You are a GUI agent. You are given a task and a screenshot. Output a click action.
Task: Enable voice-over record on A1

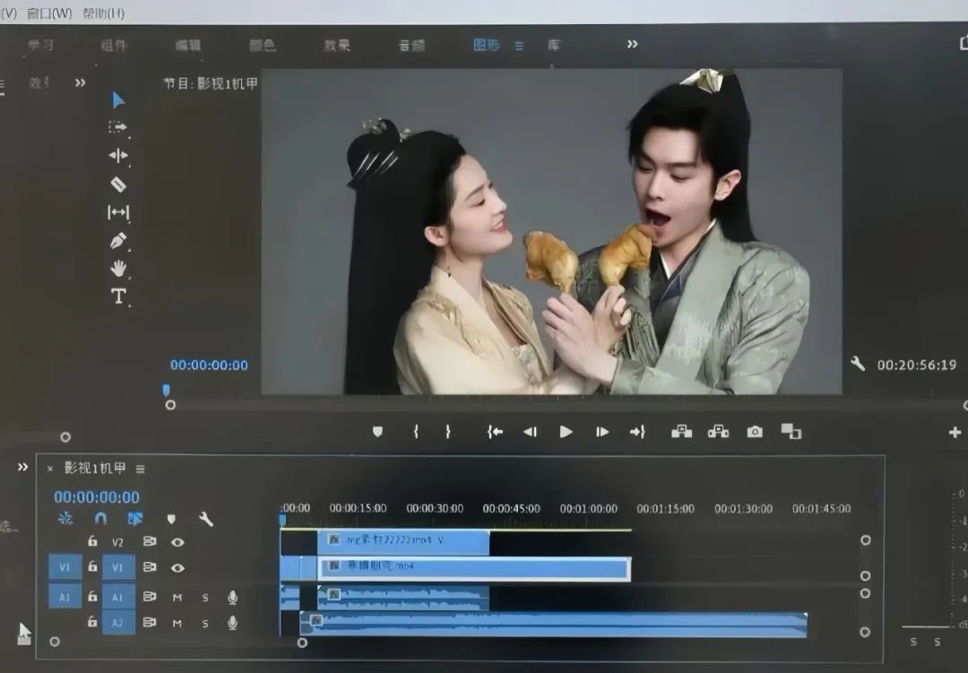click(233, 597)
